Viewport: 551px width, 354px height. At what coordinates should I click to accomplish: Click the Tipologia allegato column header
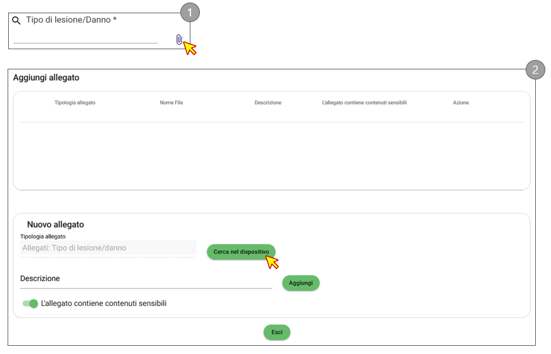pyautogui.click(x=75, y=103)
